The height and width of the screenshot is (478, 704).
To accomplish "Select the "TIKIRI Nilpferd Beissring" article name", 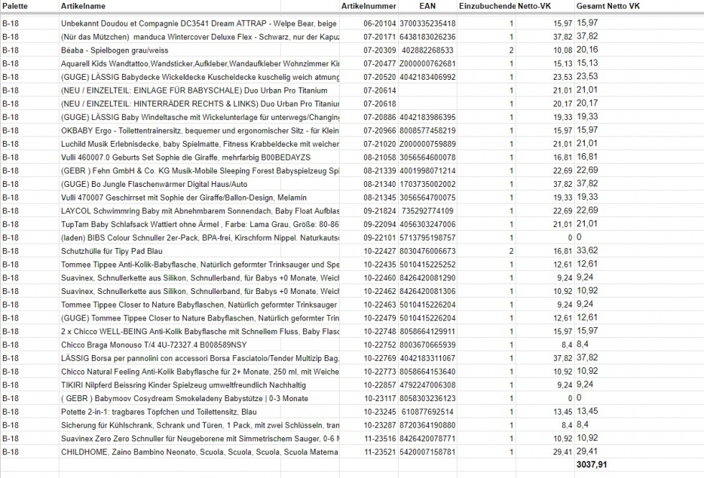I will click(183, 385).
